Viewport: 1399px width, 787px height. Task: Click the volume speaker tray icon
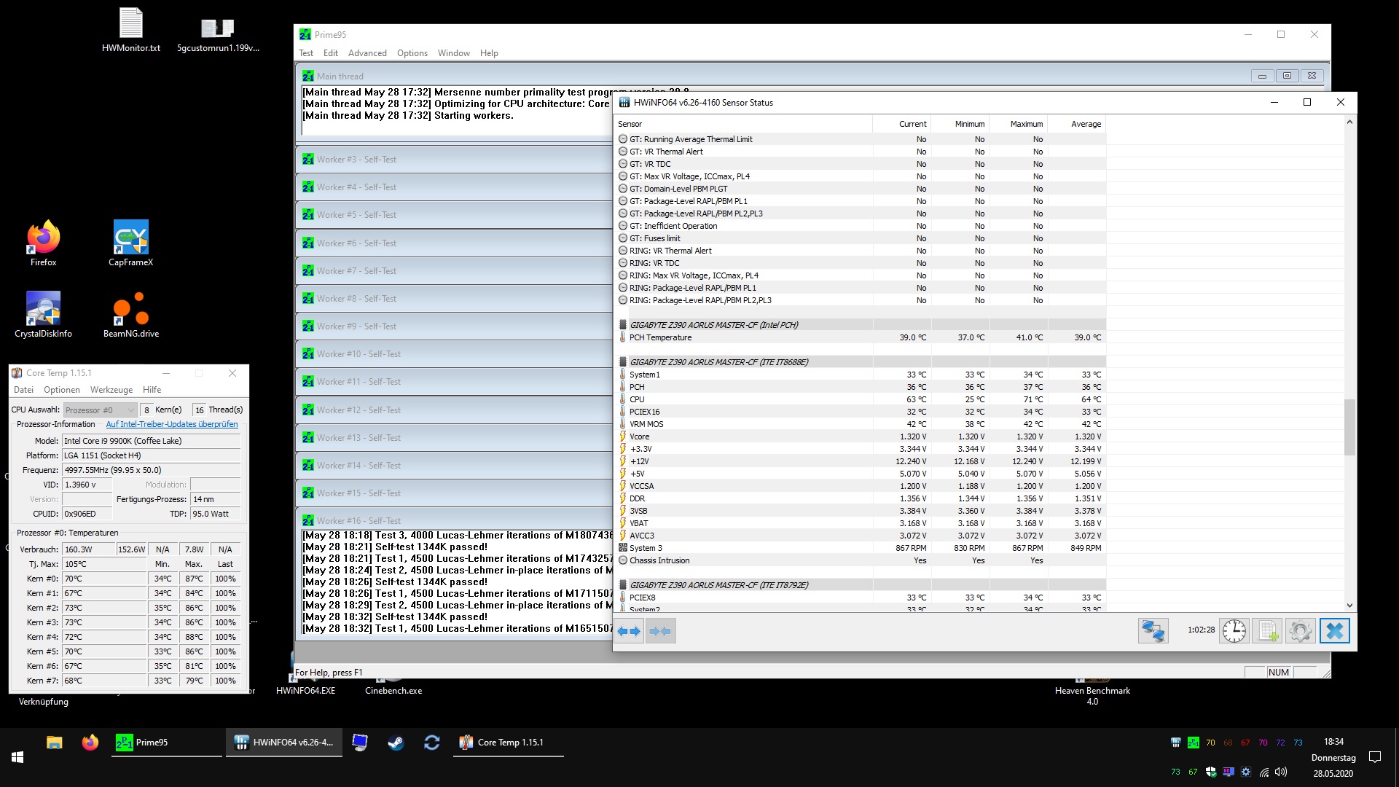1281,772
